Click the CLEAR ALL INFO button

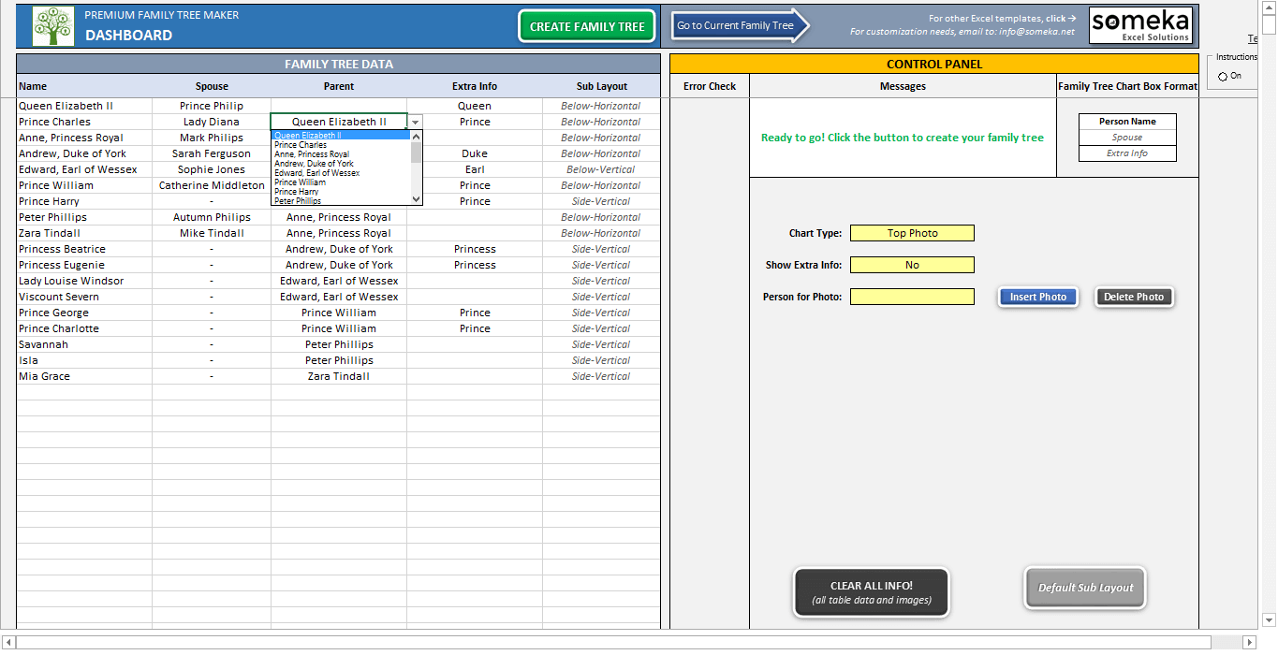tap(872, 592)
